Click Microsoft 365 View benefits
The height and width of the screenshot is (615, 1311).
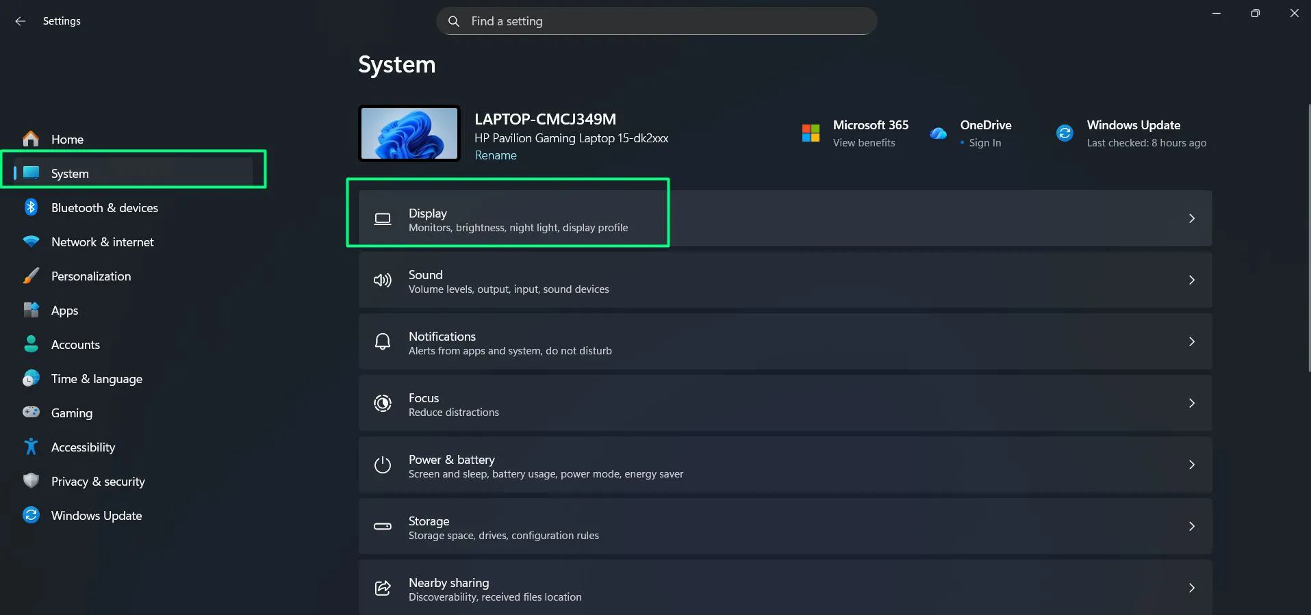point(864,143)
